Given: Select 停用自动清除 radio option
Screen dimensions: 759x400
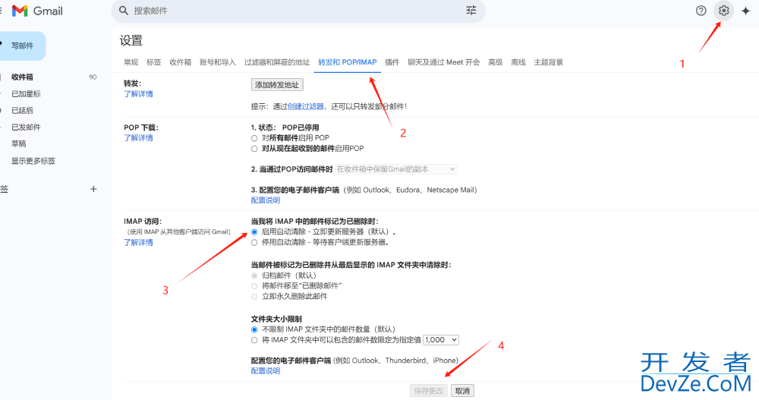Looking at the screenshot, I should 254,243.
